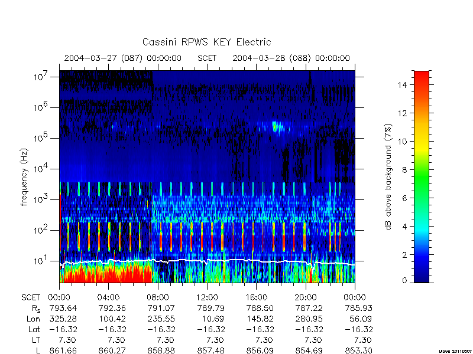Select the start date 2004-03-27 (087) 00:00:00
Image resolution: width=473 pixels, height=354 pixels.
point(123,58)
